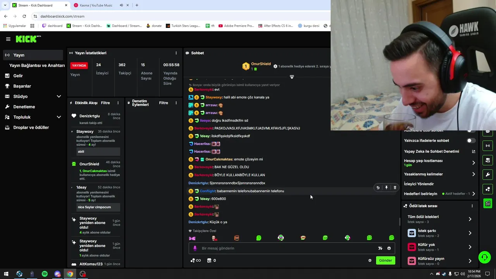
Task: Open a new Chrome tab
Action: click(137, 5)
